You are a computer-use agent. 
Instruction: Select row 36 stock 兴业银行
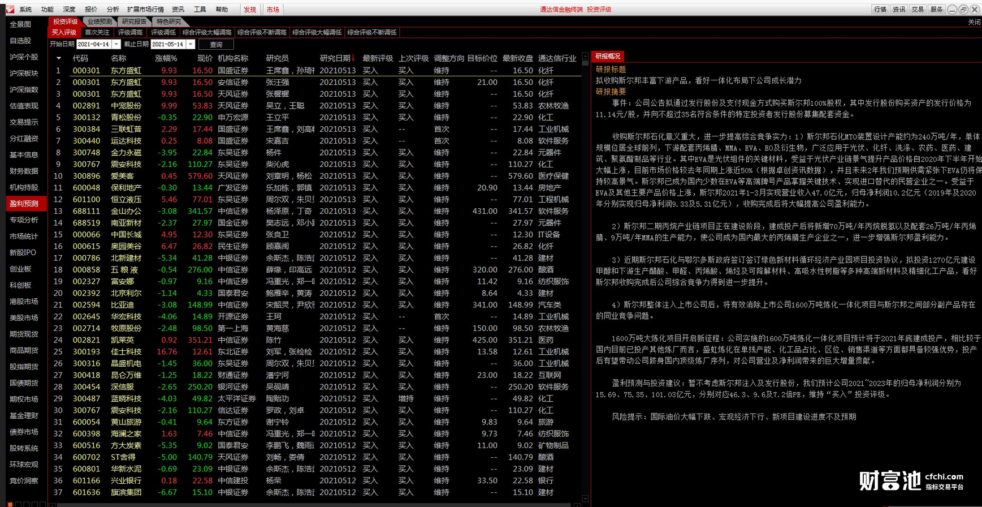coord(126,481)
